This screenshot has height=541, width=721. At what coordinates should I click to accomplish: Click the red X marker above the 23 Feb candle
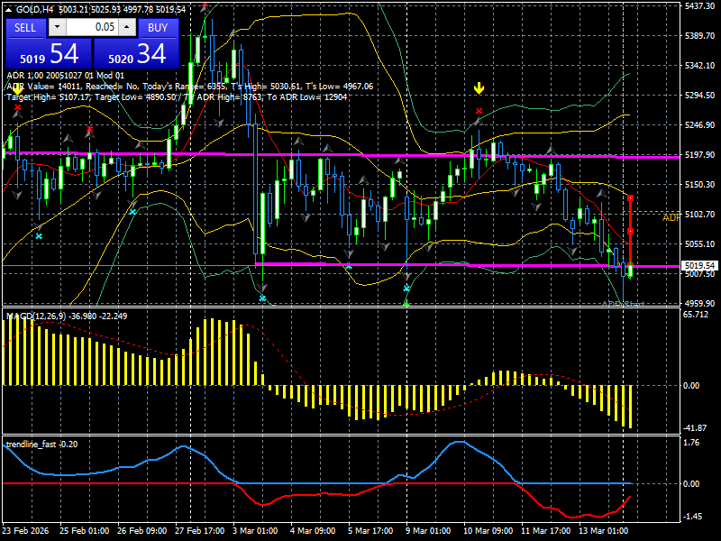coord(17,107)
